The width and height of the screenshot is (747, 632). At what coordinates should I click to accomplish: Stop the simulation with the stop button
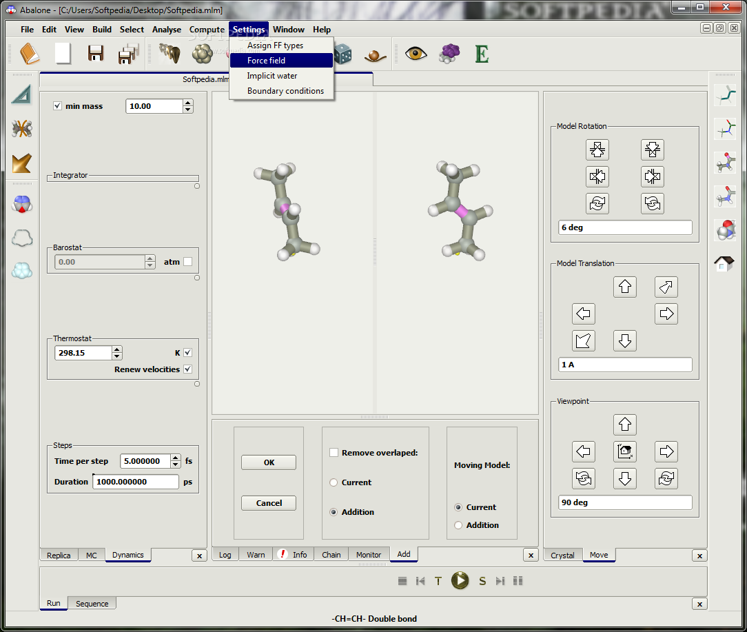click(x=402, y=581)
